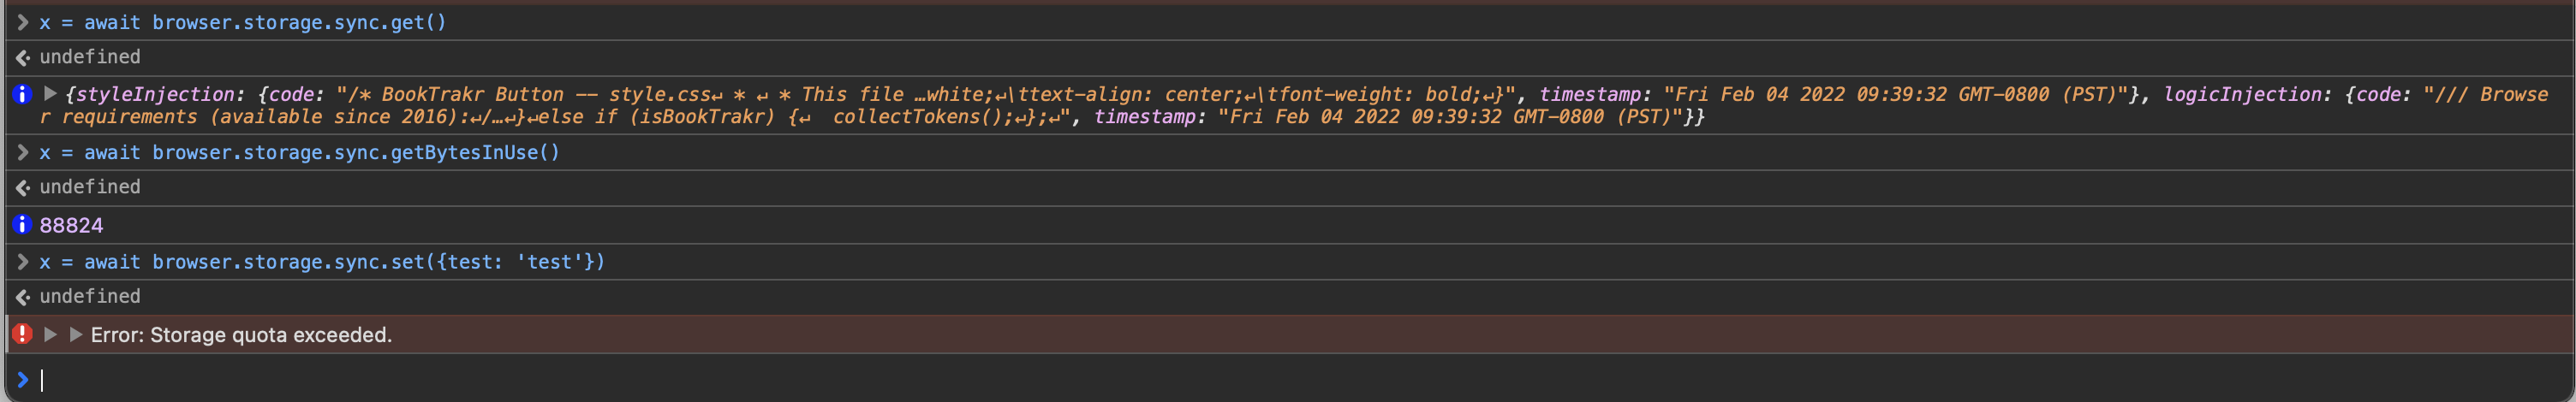Click the 88824 logged value

pos(71,225)
